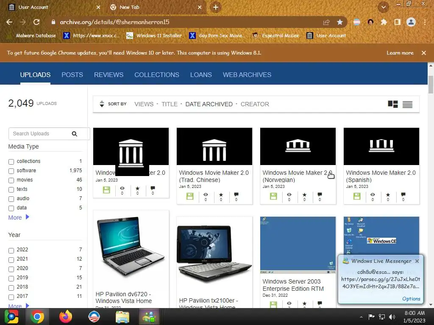Click favorite star on Norwegian Movie Maker item
Screen dimensions: 434x325
(x=304, y=195)
